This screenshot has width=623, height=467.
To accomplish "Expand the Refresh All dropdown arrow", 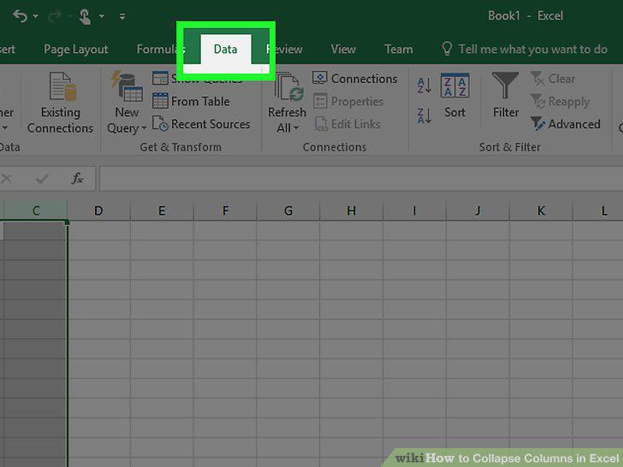I will click(x=295, y=128).
